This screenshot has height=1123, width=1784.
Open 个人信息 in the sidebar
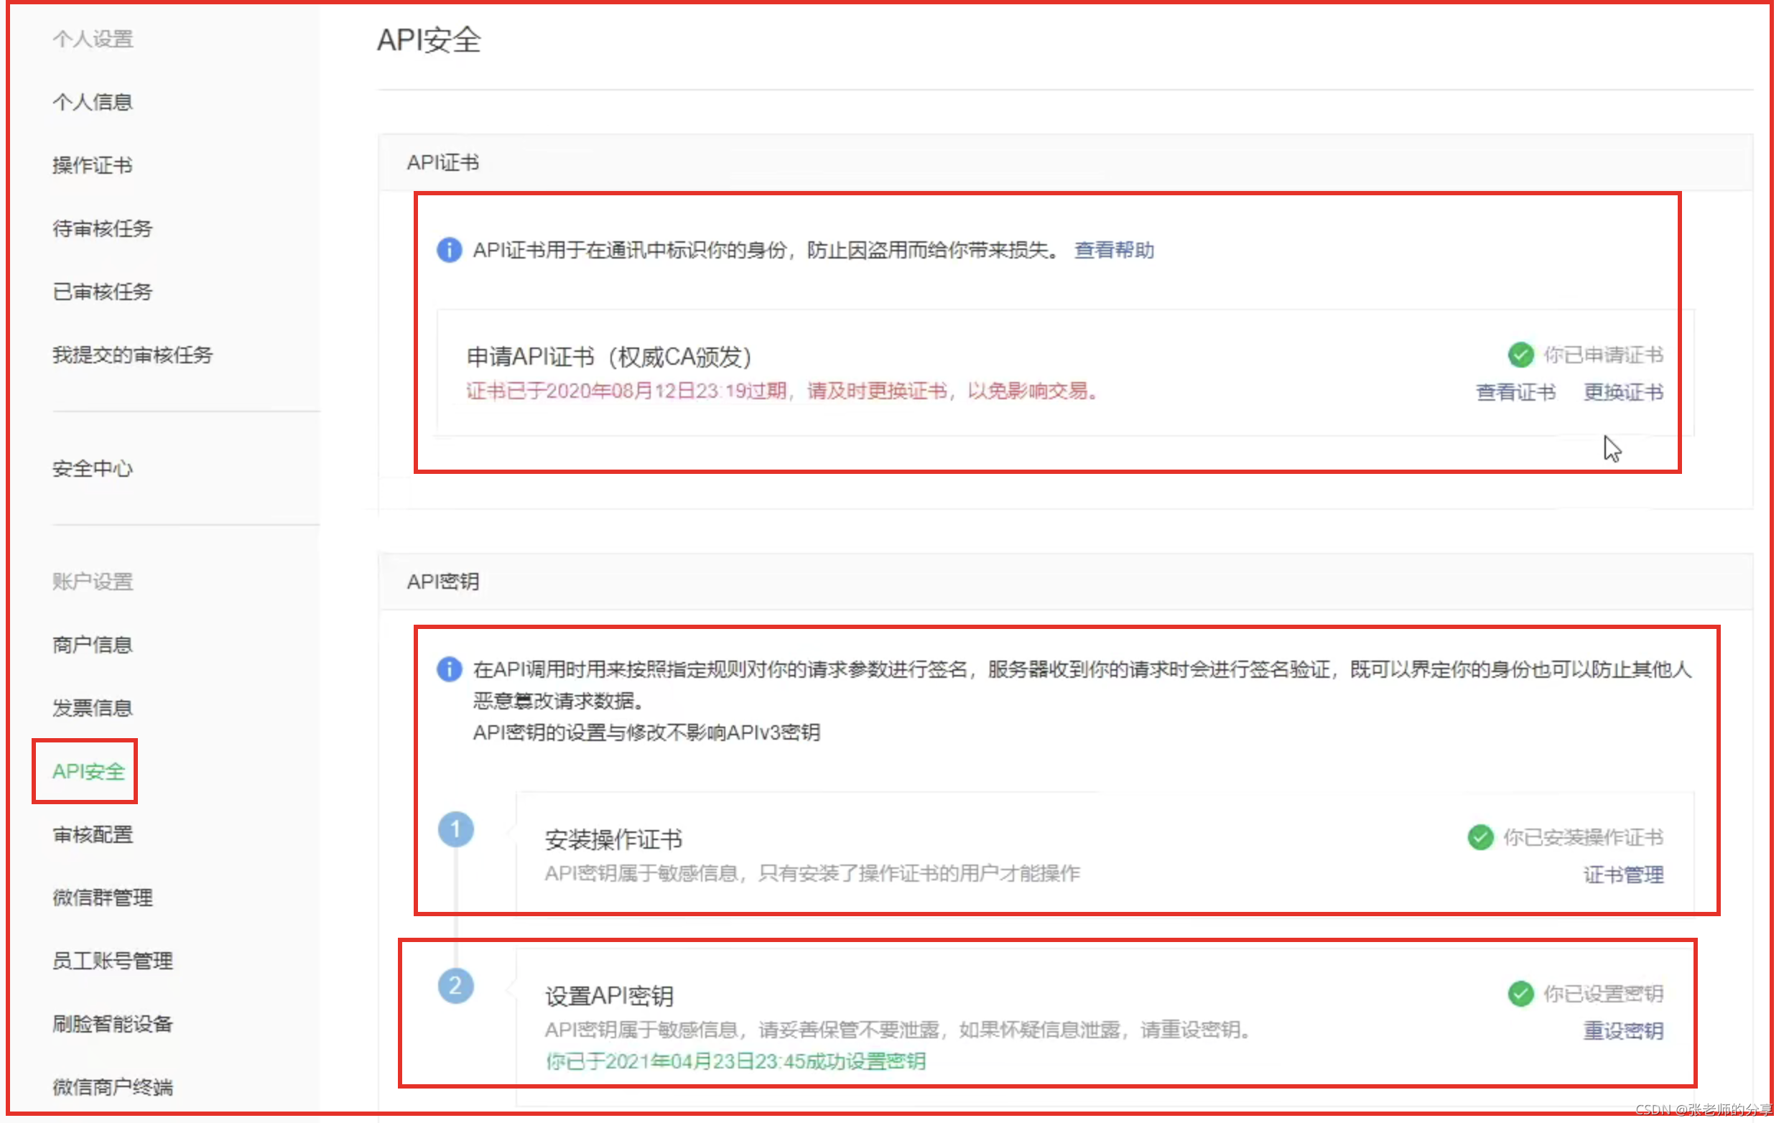(93, 102)
